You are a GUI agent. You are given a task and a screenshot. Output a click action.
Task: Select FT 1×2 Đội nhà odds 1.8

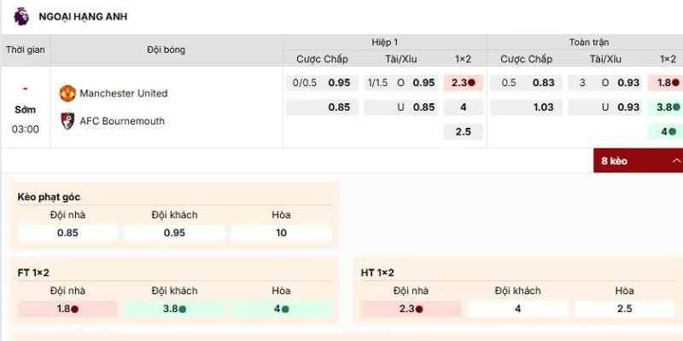tap(67, 309)
